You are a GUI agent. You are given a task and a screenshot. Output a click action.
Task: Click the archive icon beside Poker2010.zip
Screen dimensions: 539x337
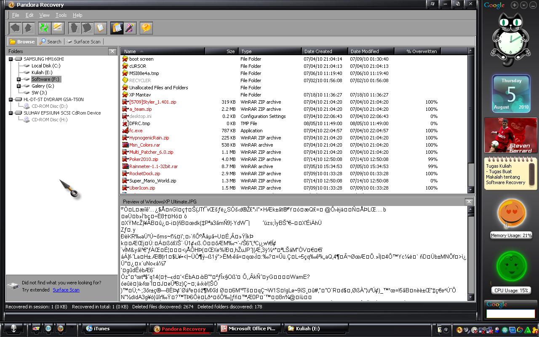pyautogui.click(x=125, y=159)
